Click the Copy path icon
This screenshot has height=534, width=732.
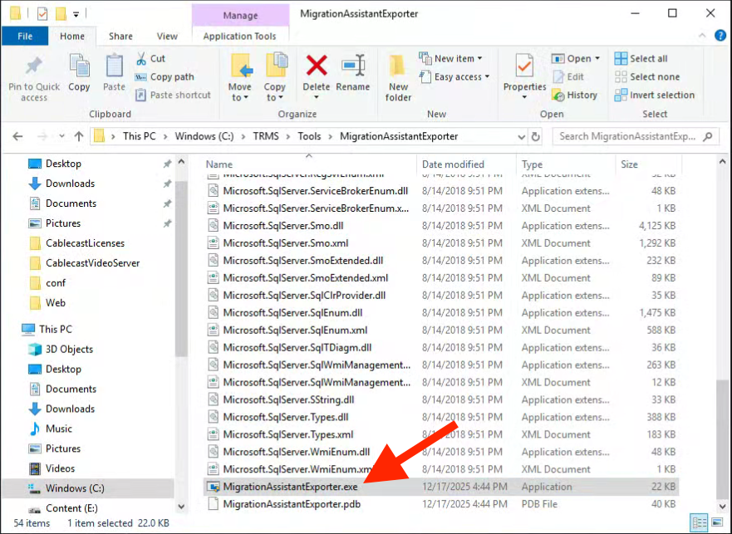coord(141,76)
